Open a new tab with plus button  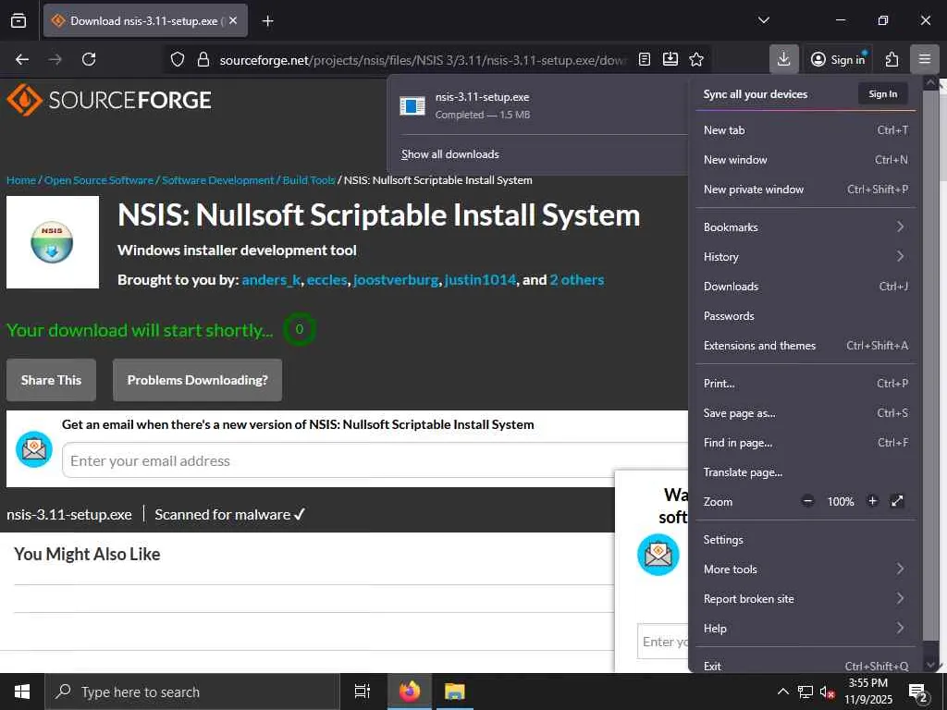[x=267, y=20]
